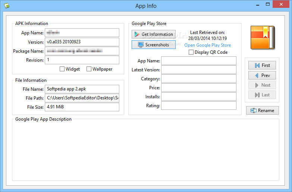Click the Rating field
The height and width of the screenshot is (192, 292).
tap(199, 106)
